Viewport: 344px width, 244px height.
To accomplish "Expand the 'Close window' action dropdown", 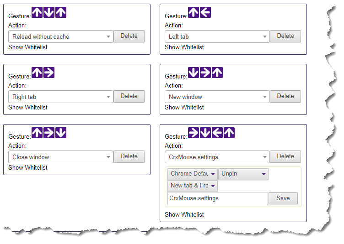I will coord(60,157).
